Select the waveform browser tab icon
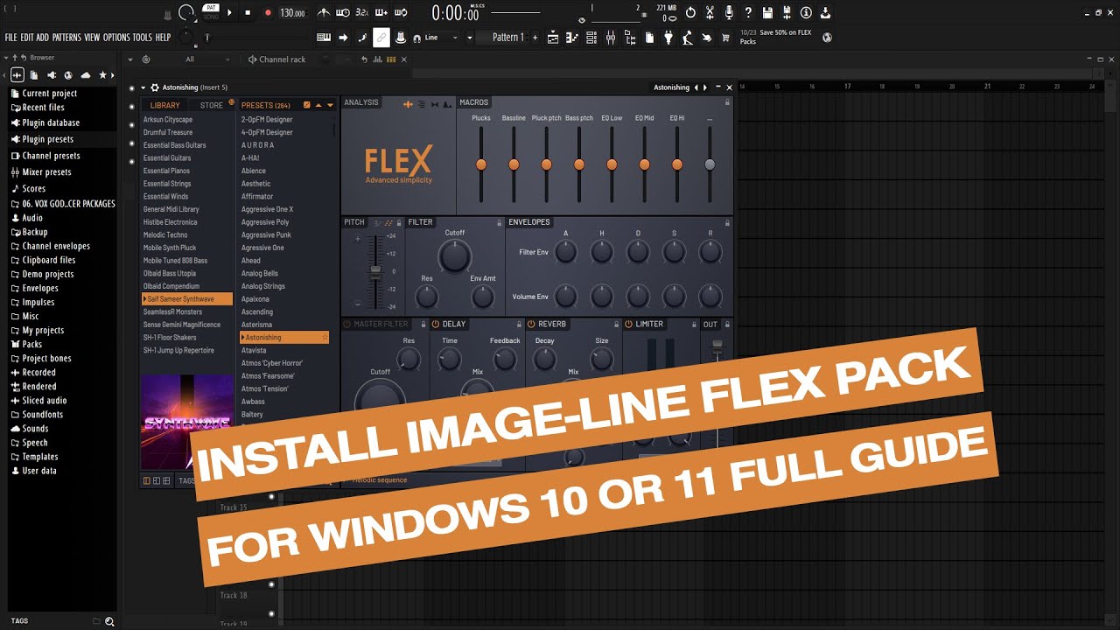Image resolution: width=1120 pixels, height=630 pixels. click(17, 75)
